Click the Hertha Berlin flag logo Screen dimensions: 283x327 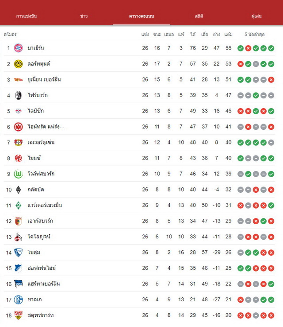[x=18, y=284]
